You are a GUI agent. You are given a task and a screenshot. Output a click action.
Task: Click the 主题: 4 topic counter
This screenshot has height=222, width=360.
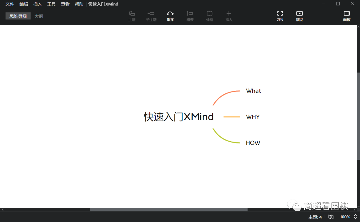(315, 217)
